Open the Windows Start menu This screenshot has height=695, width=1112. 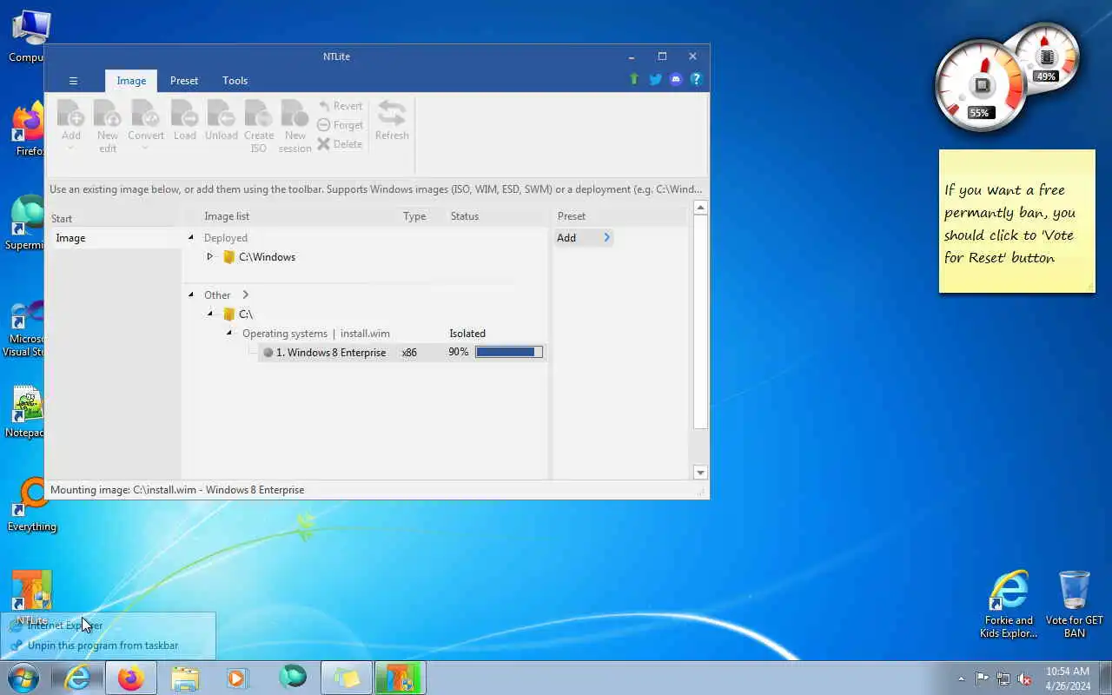click(23, 678)
